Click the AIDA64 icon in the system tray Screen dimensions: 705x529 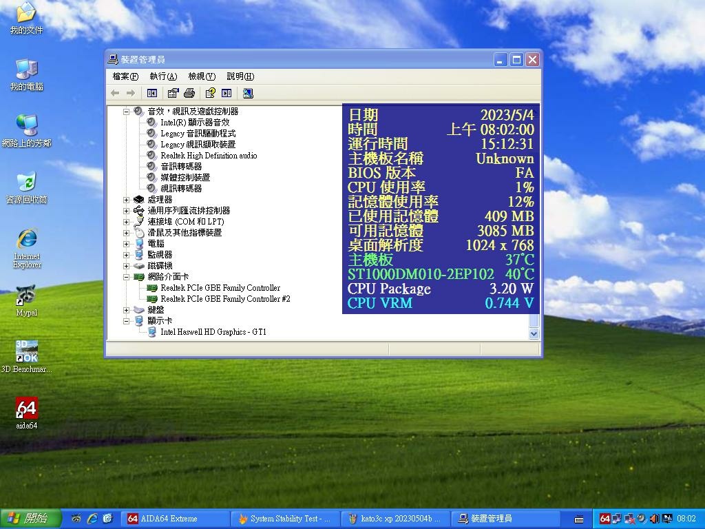[x=604, y=519]
